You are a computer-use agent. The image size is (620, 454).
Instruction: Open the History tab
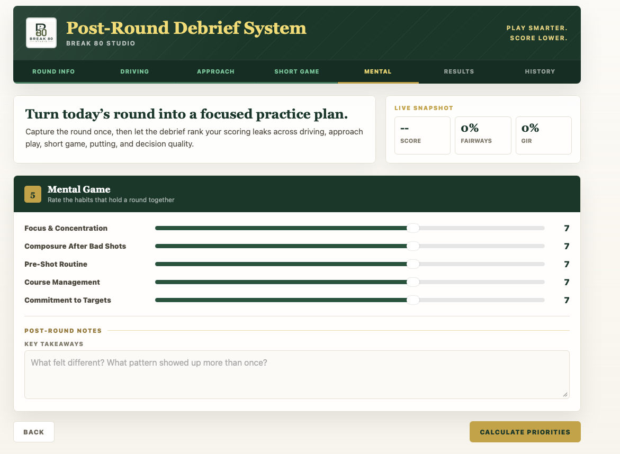pyautogui.click(x=540, y=71)
